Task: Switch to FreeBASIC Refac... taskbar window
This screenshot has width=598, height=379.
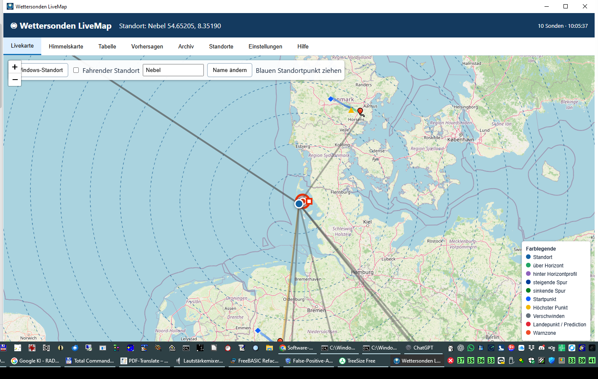Action: coord(254,361)
